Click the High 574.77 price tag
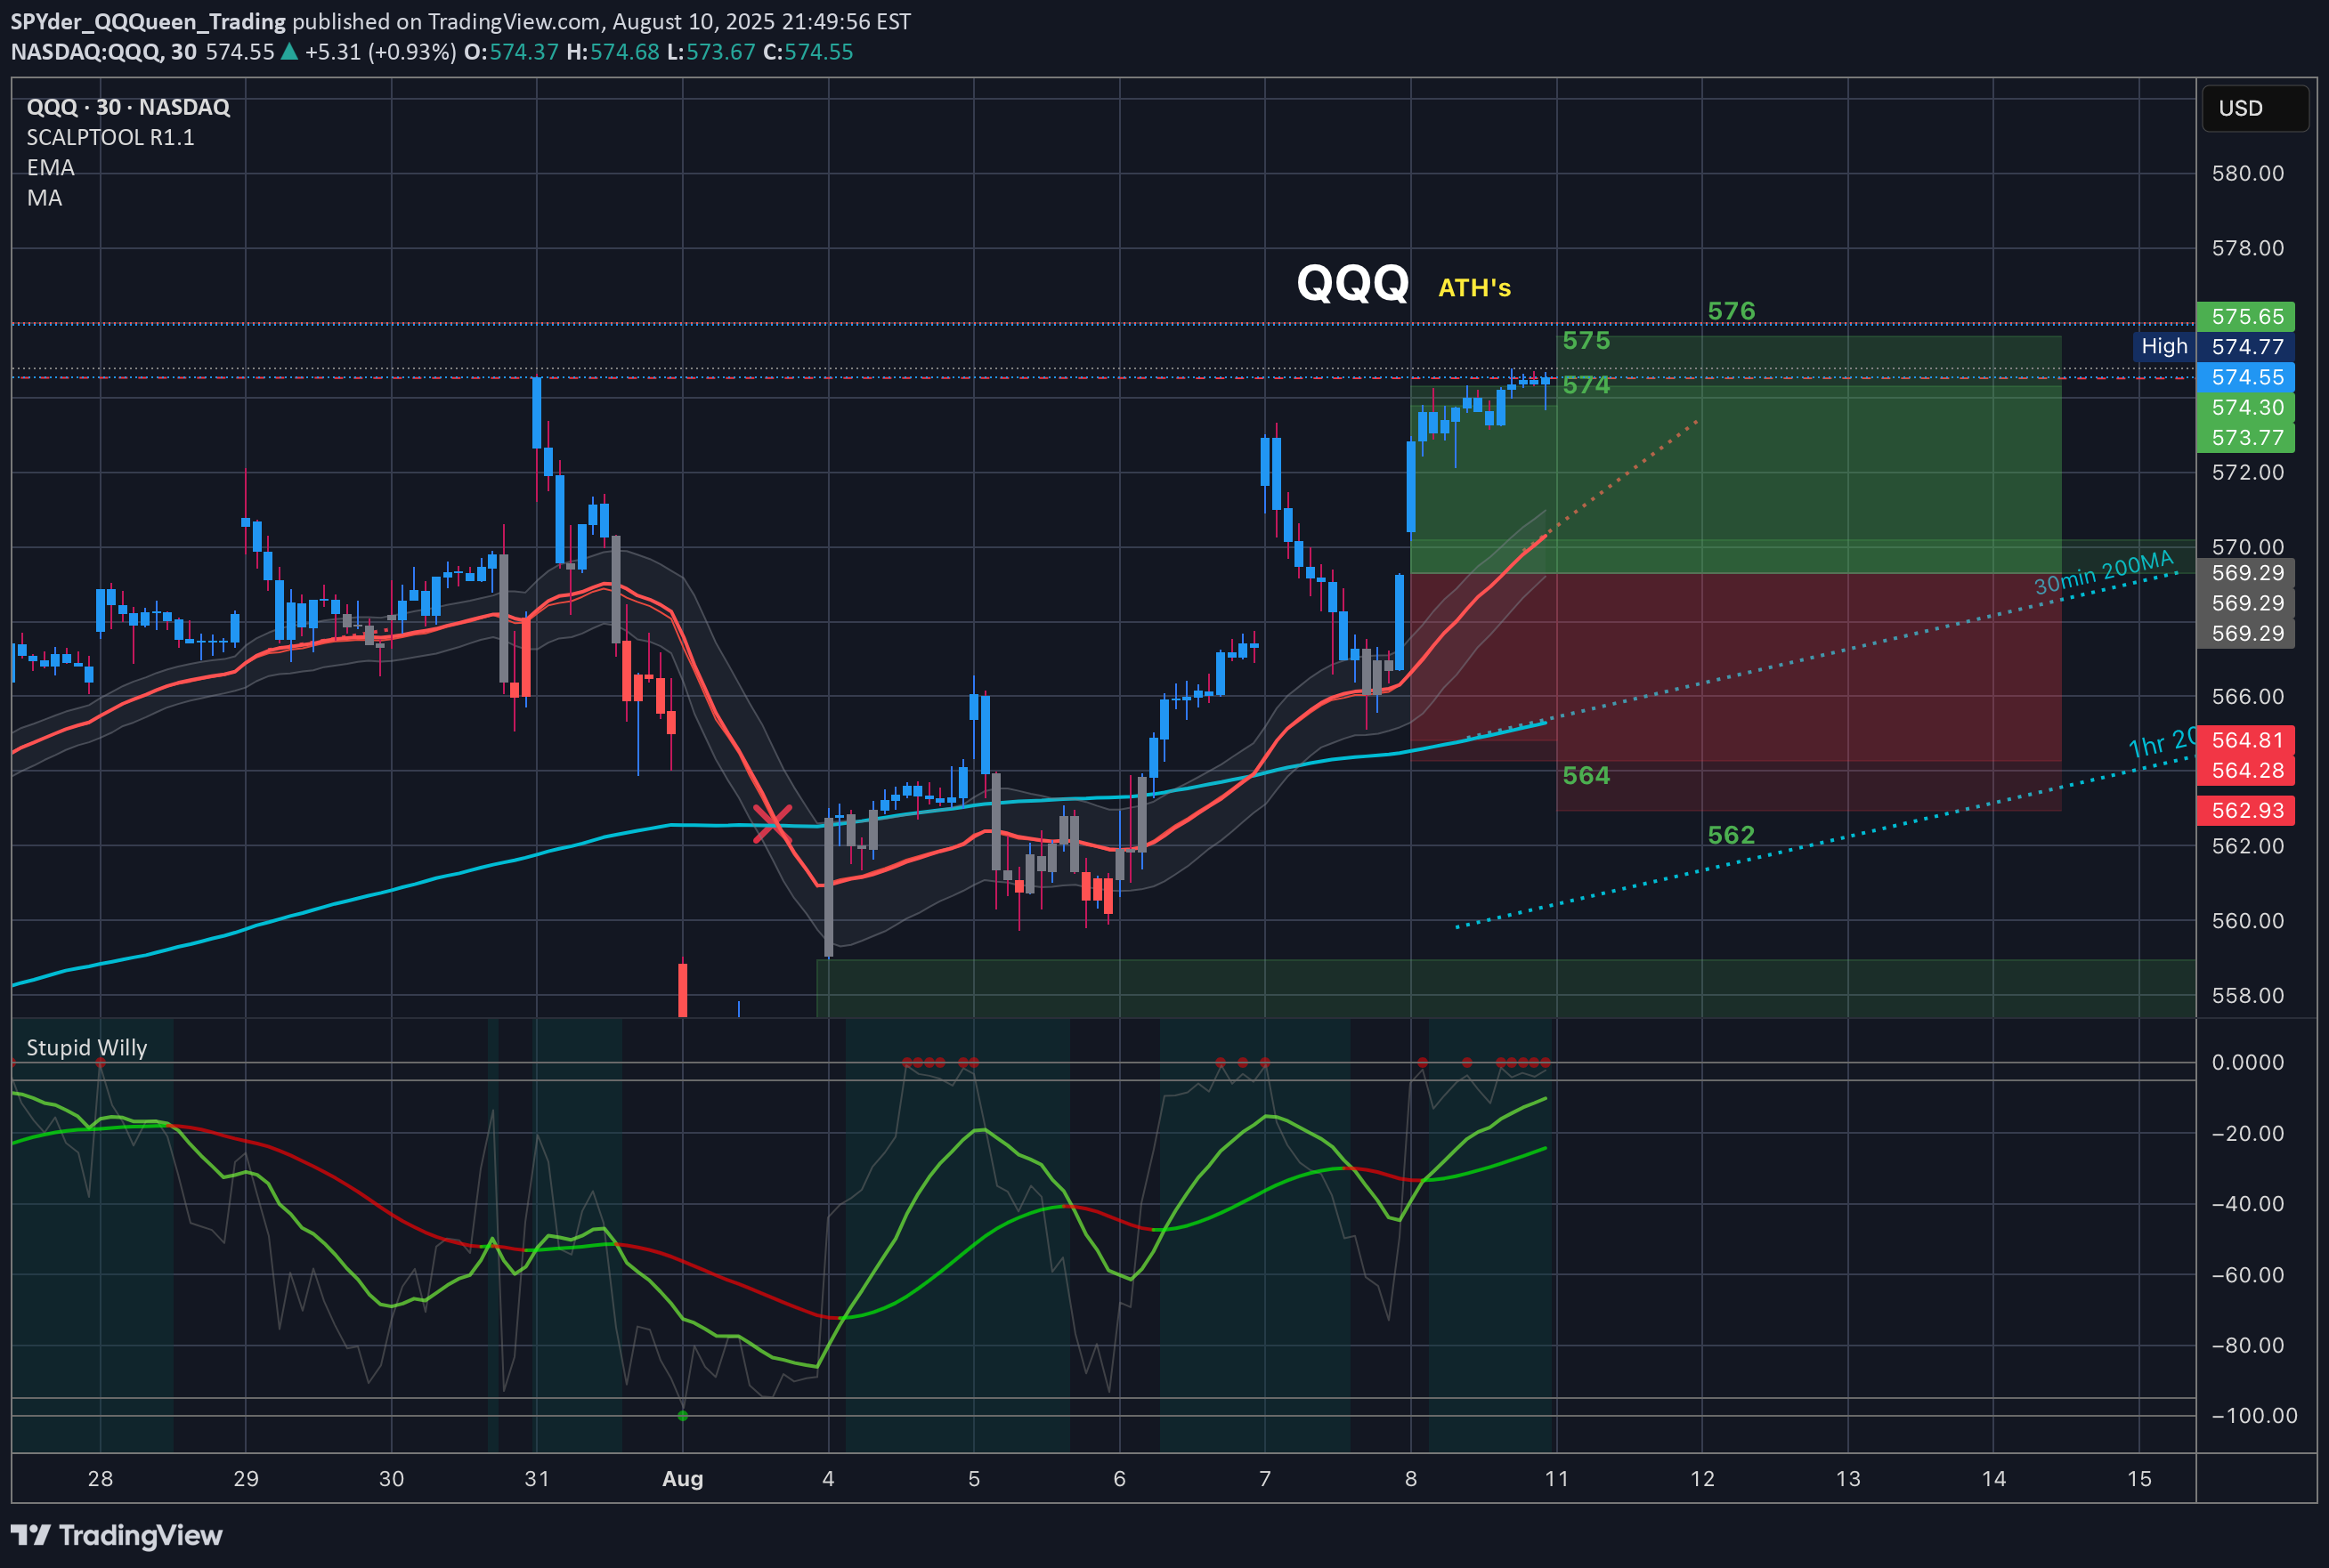Image resolution: width=2329 pixels, height=1568 pixels. (2214, 347)
